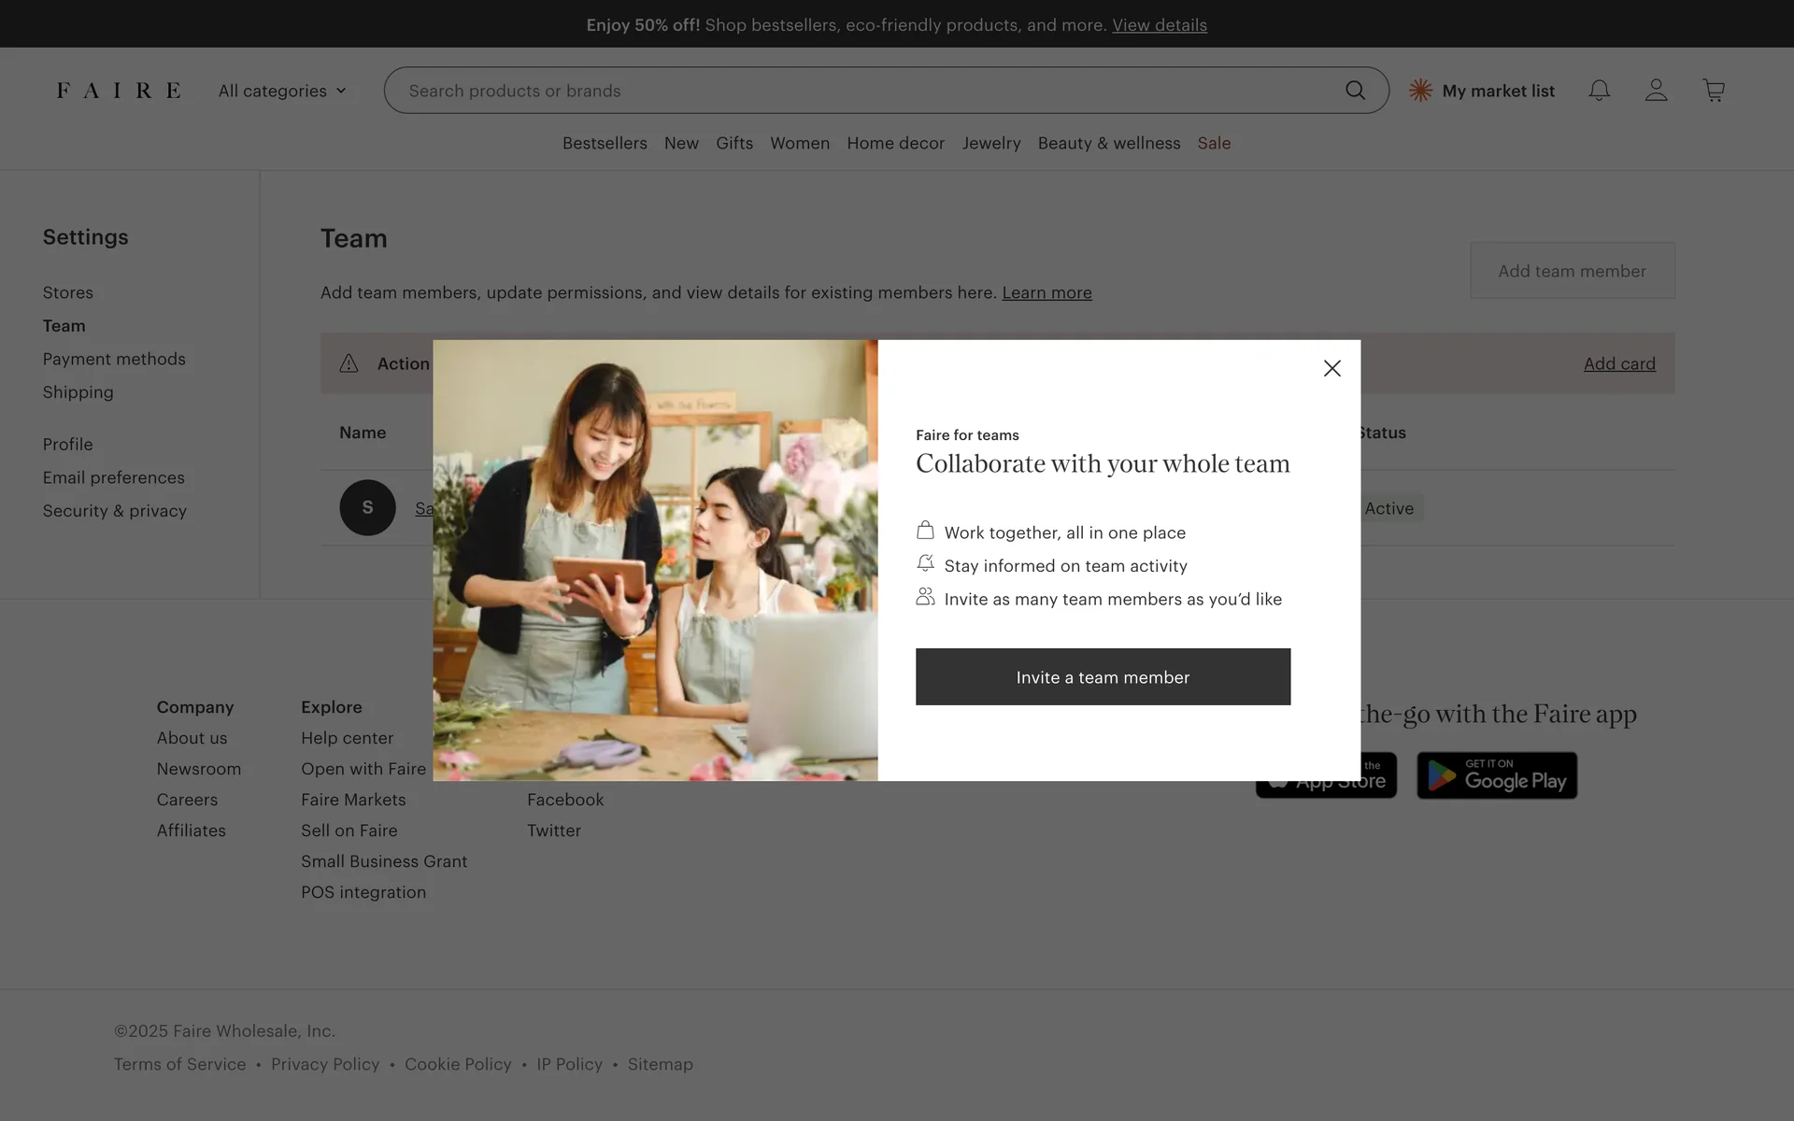The width and height of the screenshot is (1794, 1121).
Task: Open the account profile icon
Action: [x=1656, y=91]
